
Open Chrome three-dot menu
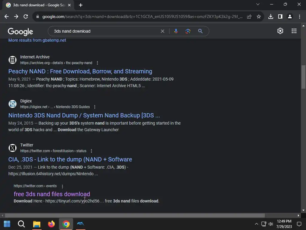click(x=299, y=17)
